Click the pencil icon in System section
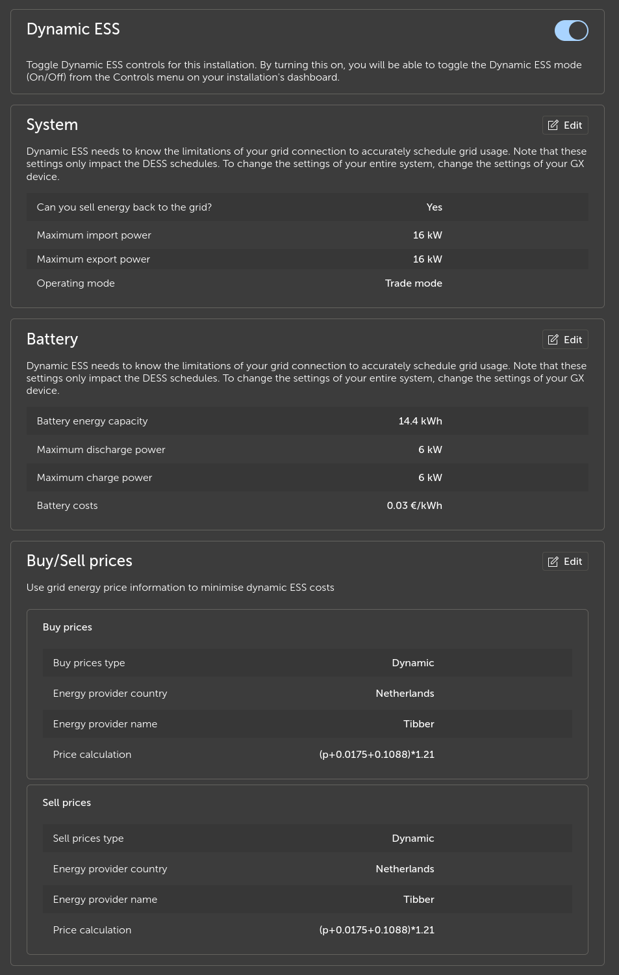The width and height of the screenshot is (619, 975). [x=553, y=125]
